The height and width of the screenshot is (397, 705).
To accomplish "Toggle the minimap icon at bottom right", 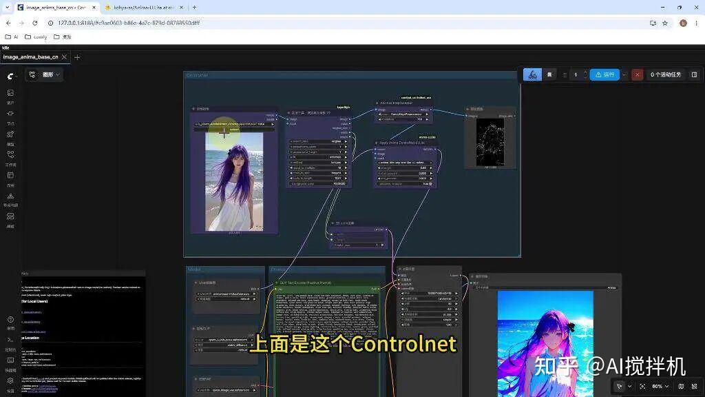I will tap(681, 386).
